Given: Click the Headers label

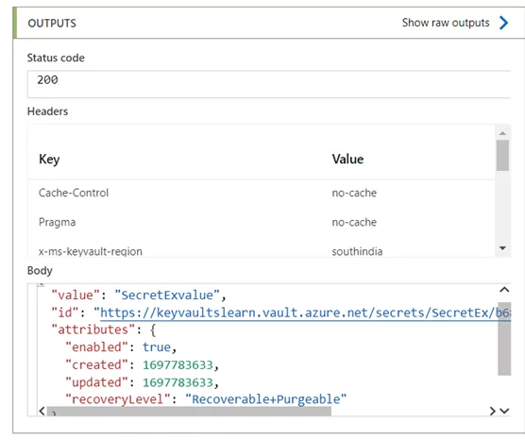Looking at the screenshot, I should [x=47, y=111].
